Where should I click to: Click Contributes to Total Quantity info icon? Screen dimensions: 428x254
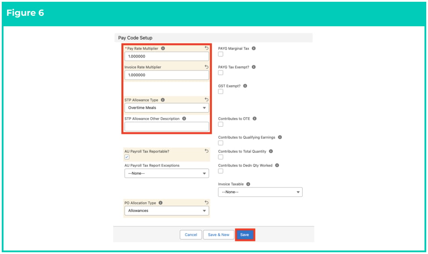(x=271, y=151)
